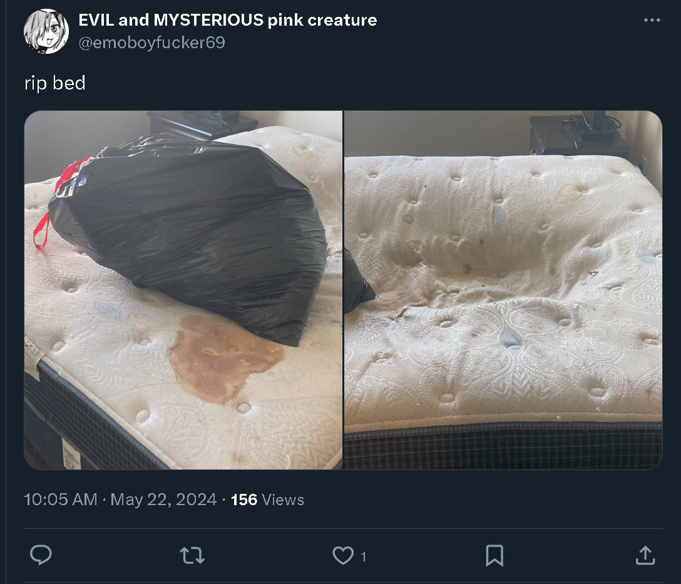View the 156 Views analytics

267,499
